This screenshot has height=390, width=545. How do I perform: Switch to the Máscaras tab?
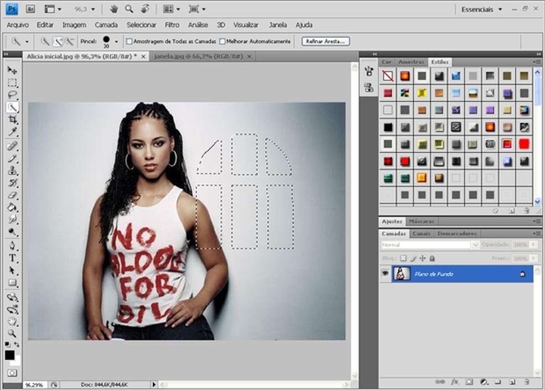click(421, 221)
